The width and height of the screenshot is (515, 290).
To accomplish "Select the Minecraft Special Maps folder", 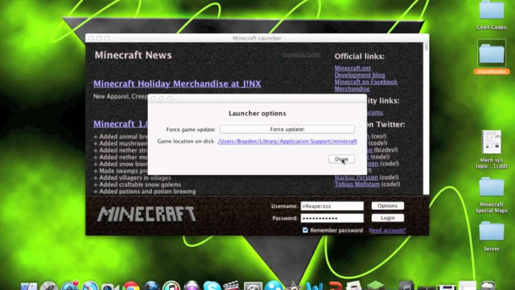I will (491, 195).
